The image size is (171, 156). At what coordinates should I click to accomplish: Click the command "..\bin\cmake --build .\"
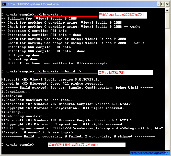(x=58, y=71)
